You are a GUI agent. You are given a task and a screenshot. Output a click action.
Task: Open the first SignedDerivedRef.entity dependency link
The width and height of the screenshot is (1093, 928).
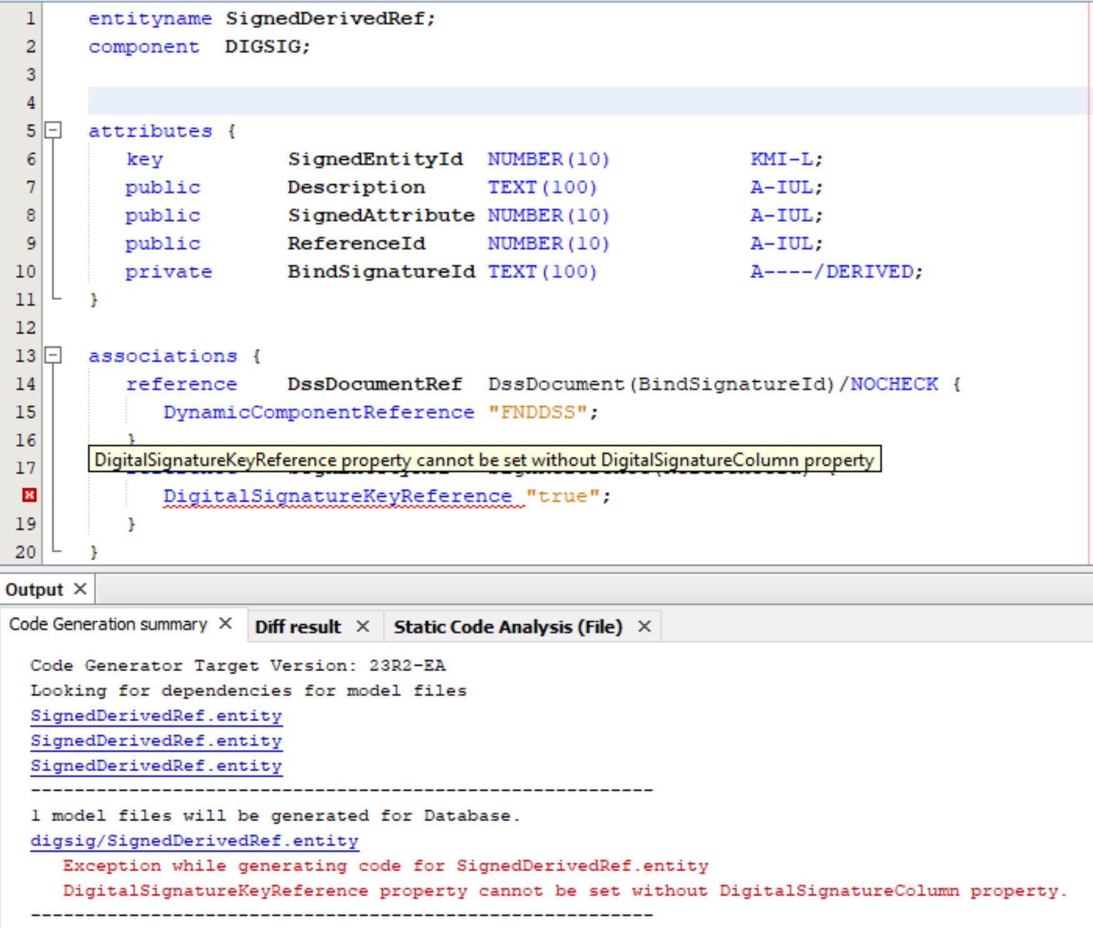pyautogui.click(x=156, y=716)
